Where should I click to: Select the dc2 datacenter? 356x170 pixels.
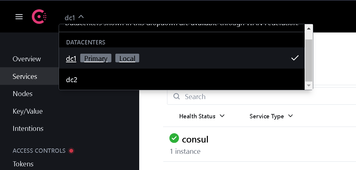pos(72,80)
